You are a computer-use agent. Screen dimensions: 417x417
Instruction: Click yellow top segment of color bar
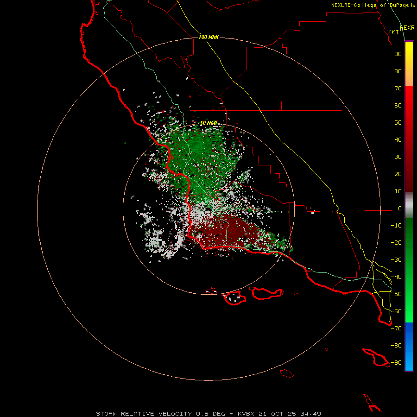(x=409, y=64)
